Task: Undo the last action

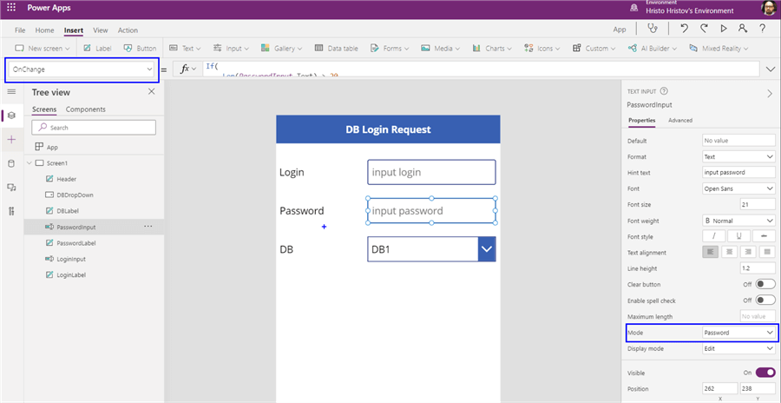Action: point(684,29)
